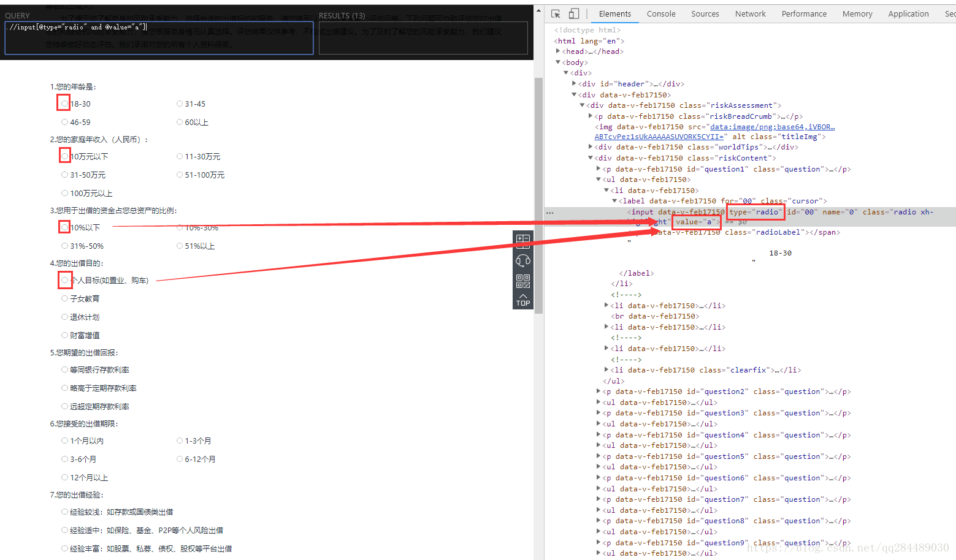Click the XPath QUERY input box
956x560 pixels.
click(159, 38)
